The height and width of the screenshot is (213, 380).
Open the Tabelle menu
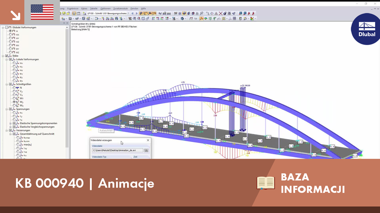click(94, 9)
